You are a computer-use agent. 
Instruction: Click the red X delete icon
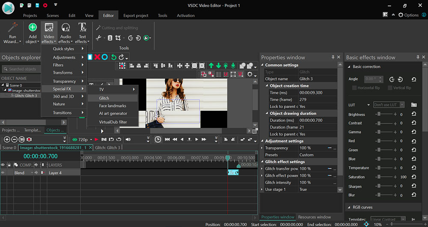point(97,57)
